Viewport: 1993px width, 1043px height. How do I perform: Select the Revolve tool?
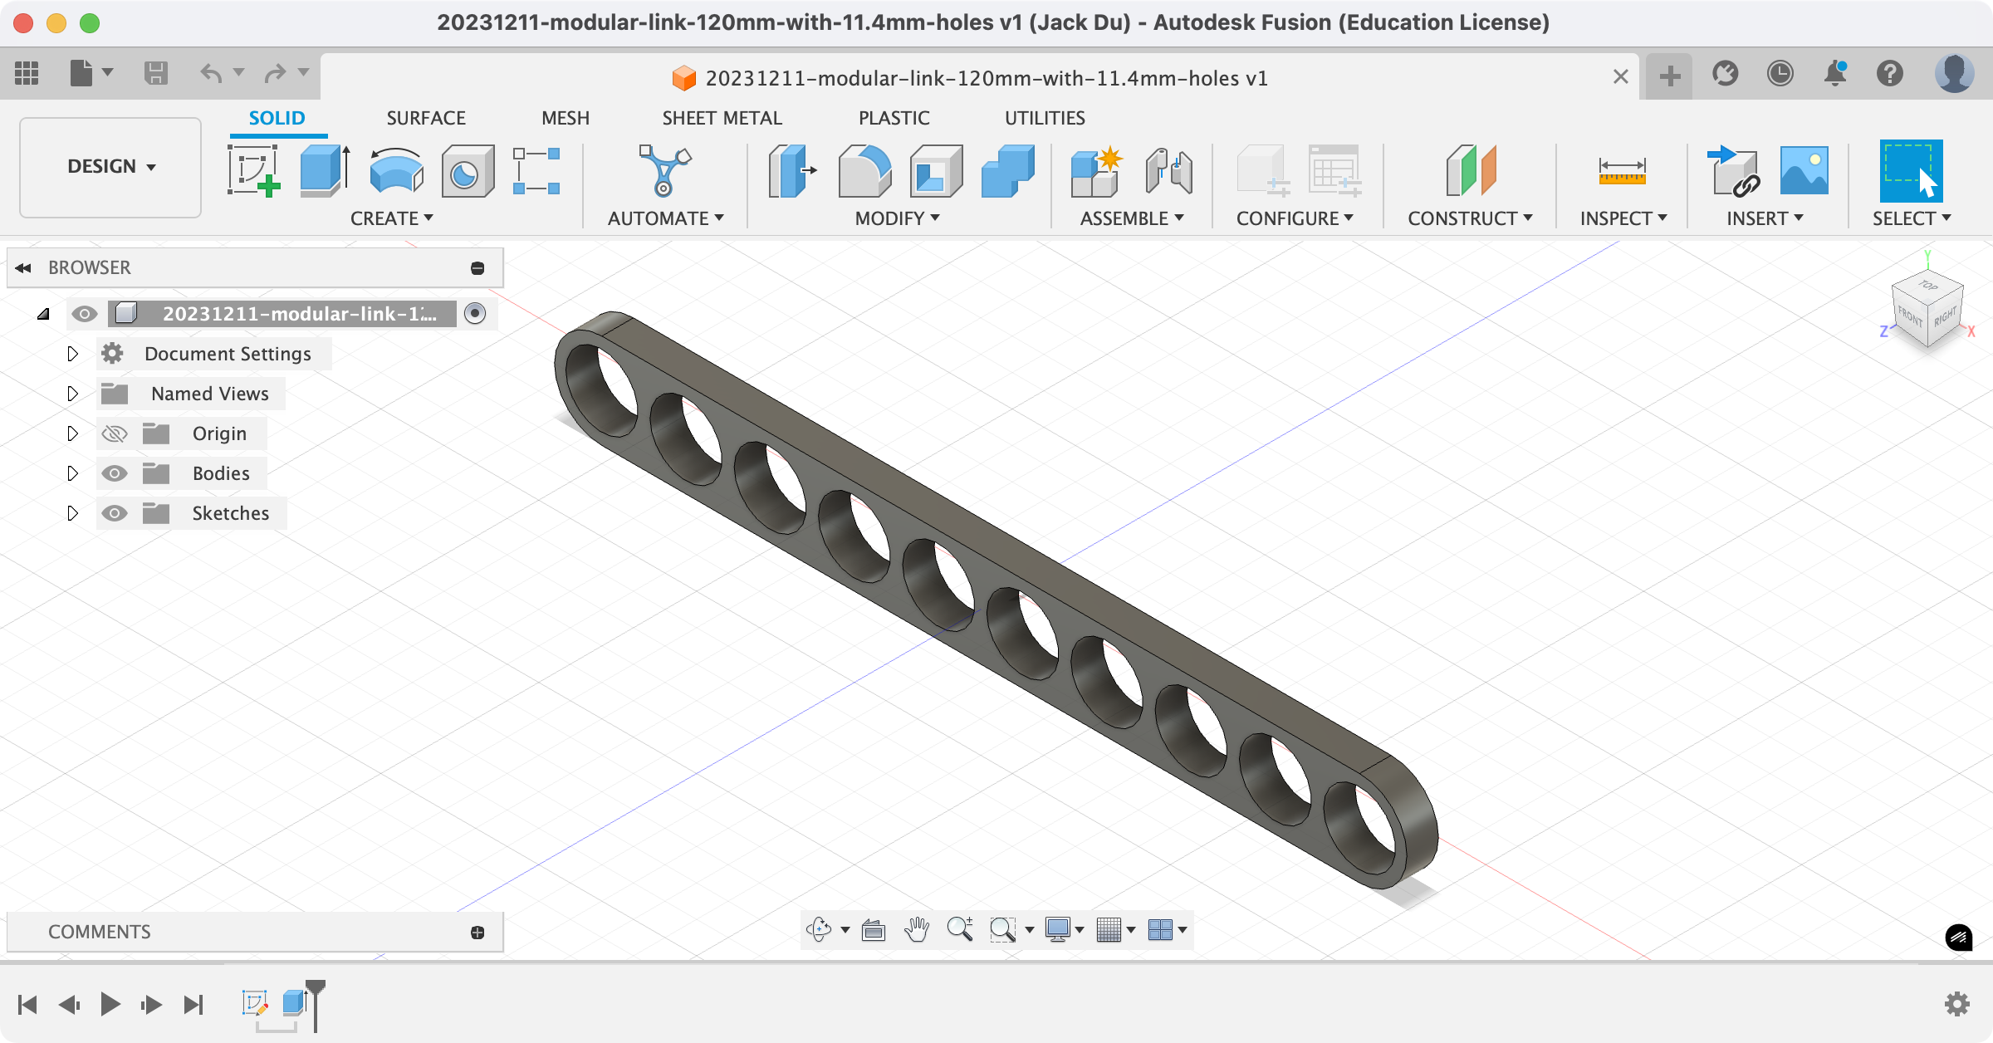click(396, 170)
